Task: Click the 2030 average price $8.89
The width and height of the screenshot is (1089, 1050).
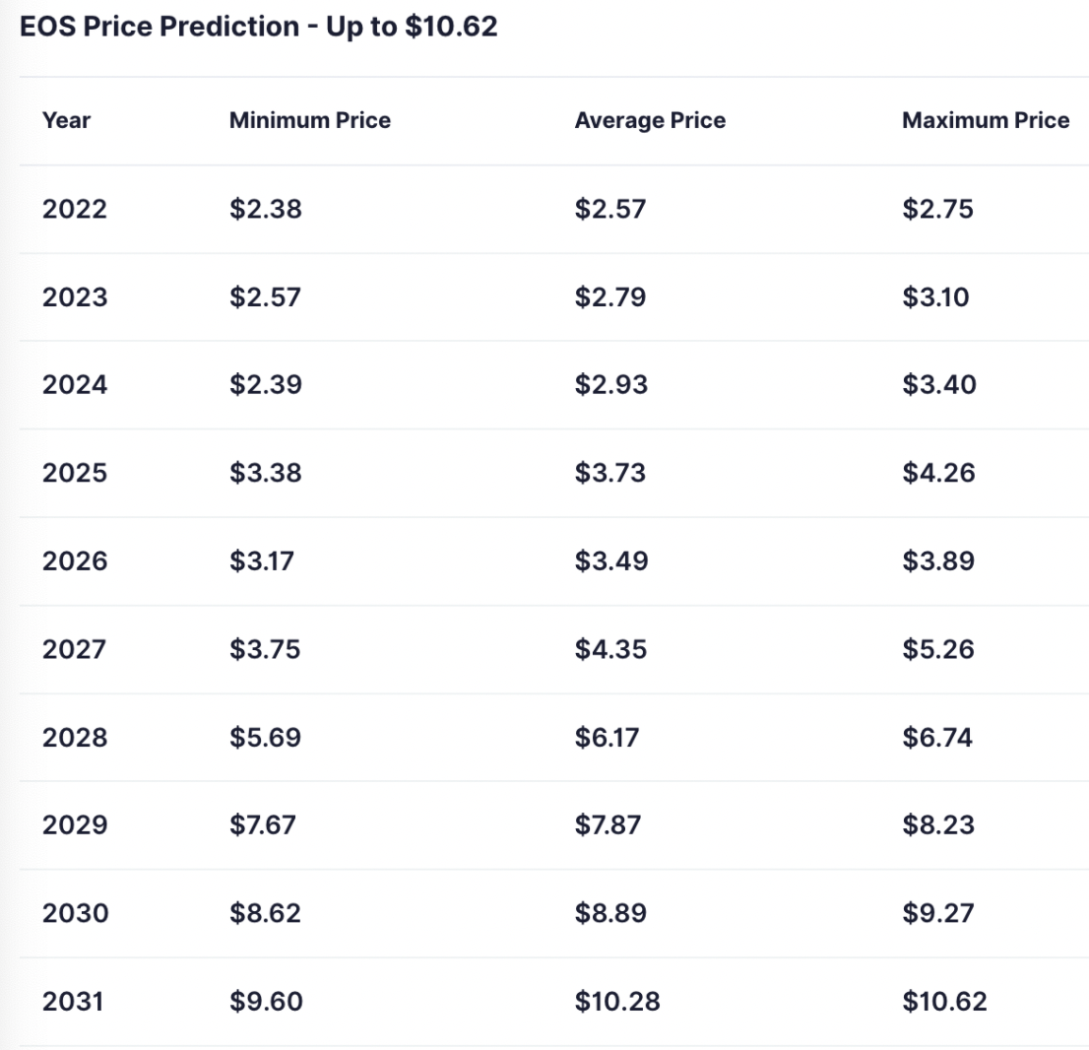Action: tap(610, 913)
